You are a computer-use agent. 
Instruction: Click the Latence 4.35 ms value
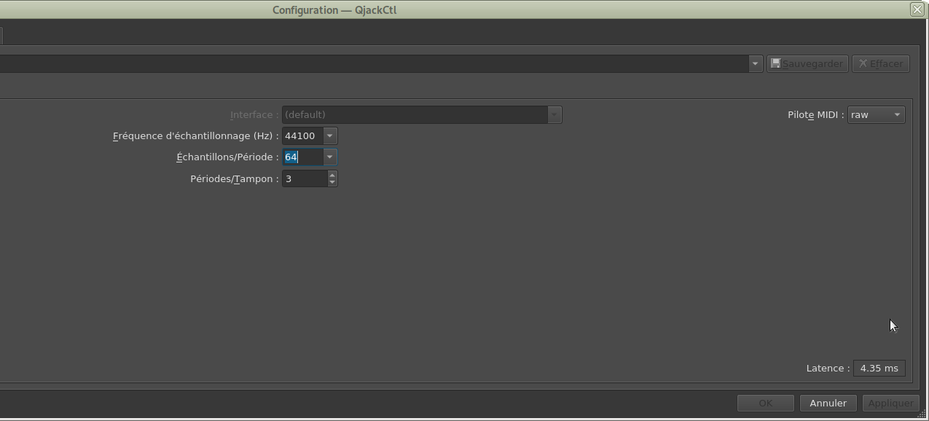(x=879, y=368)
